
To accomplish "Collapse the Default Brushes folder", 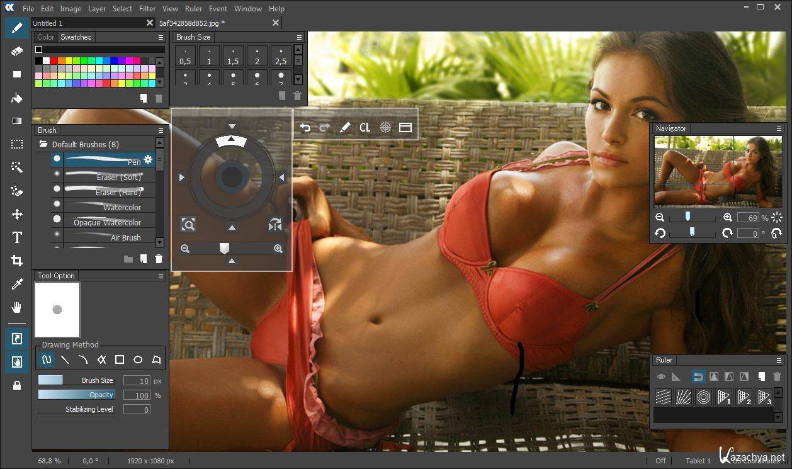I will (x=44, y=144).
